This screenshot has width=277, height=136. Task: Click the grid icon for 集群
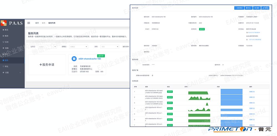[3, 36]
